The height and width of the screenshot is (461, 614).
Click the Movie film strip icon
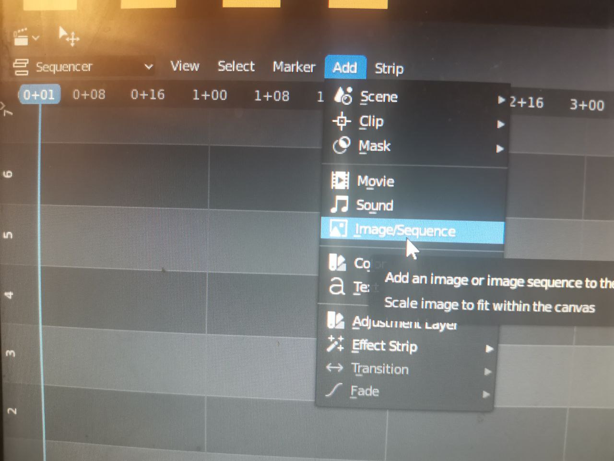click(340, 181)
